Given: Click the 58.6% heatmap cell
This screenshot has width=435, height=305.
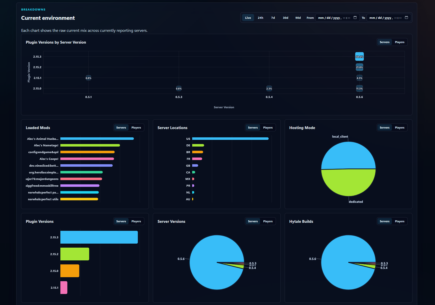Looking at the screenshot, I should [x=359, y=57].
